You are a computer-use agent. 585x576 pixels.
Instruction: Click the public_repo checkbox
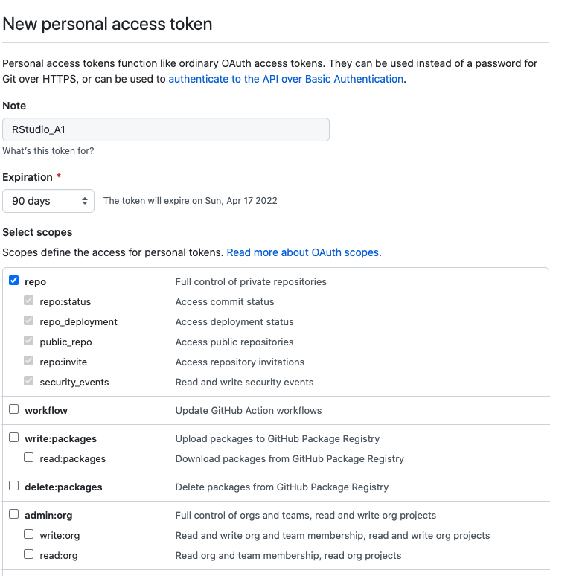(x=29, y=341)
